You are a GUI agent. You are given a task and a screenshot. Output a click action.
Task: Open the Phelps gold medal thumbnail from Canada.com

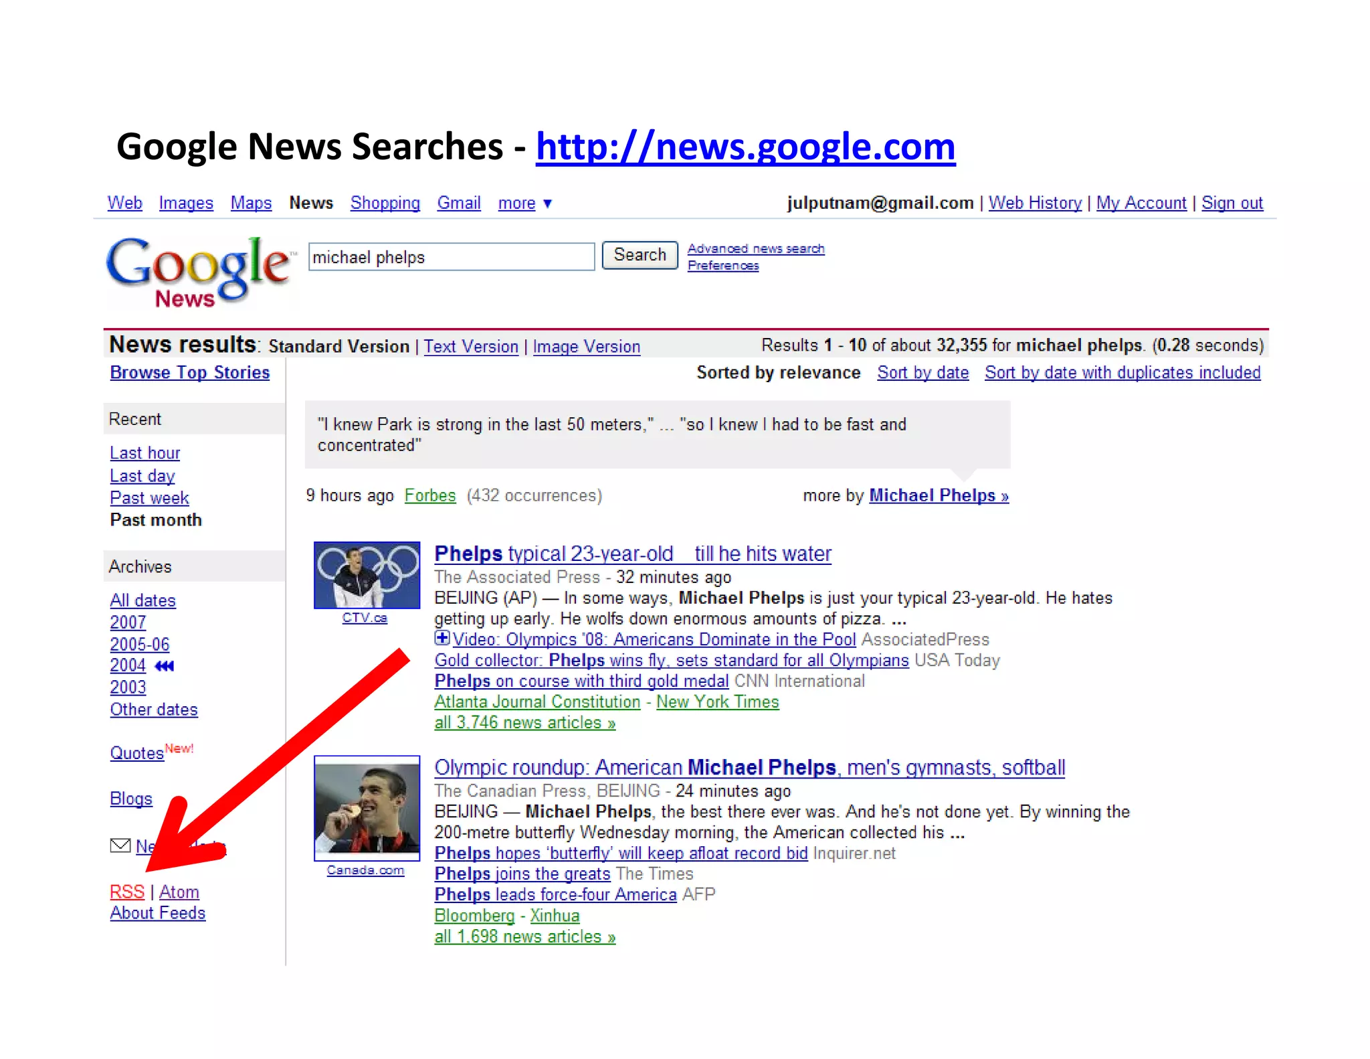point(367,808)
